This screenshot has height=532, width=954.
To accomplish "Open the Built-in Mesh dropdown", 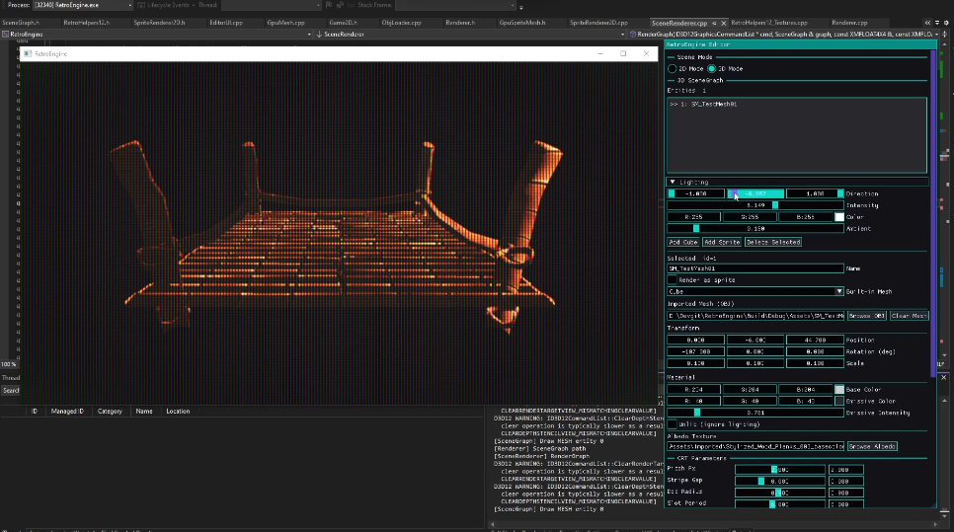I will click(x=838, y=291).
